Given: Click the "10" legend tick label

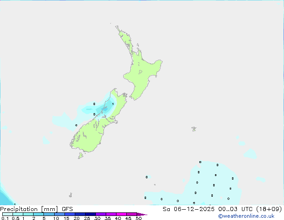Looking at the screenshot, I should pyautogui.click(x=56, y=218).
